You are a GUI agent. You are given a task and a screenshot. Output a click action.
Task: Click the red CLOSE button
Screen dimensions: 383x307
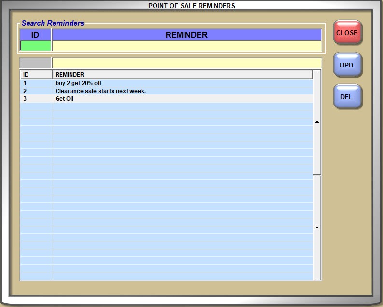pyautogui.click(x=347, y=33)
